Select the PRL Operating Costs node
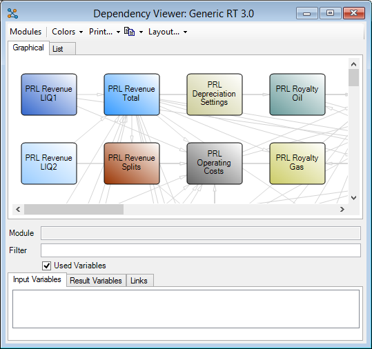The image size is (372, 349). (x=215, y=163)
